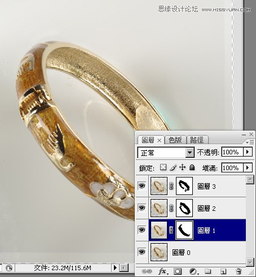
Task: Click mask link icon on 圖層 3
Action: coord(171,186)
